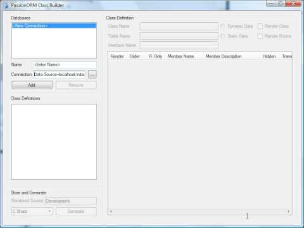Screen dimensions: 304x228
Task: Click the right arrow of horizontal scrollbar
Action: 288,211
